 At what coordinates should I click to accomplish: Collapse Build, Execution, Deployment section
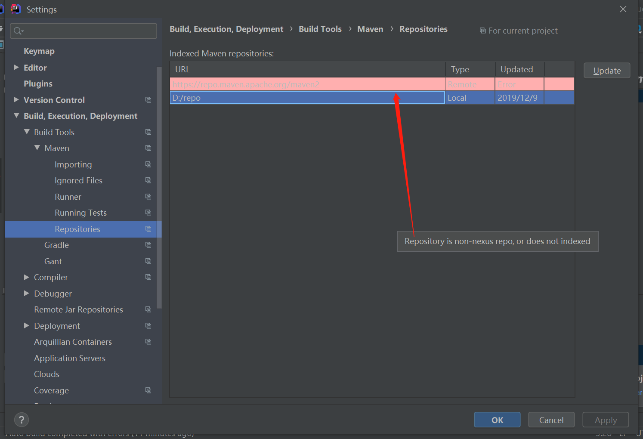pos(16,115)
